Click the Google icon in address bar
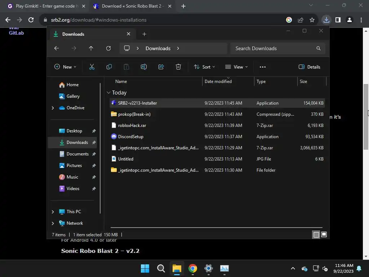Screen dimensions: 369x277 [x=289, y=20]
